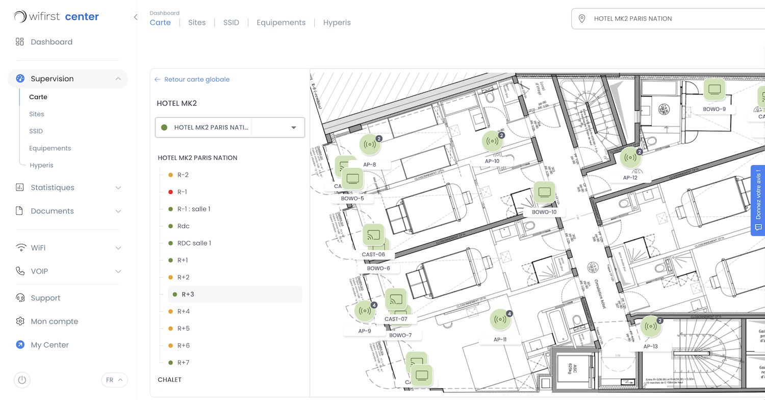Click the BOWO-5 screen device icon
This screenshot has width=765, height=400.
353,179
